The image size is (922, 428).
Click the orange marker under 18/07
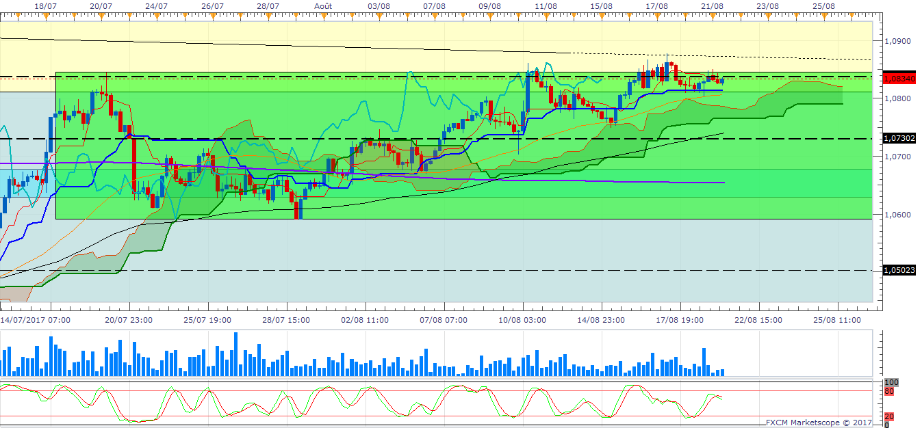tap(45, 14)
